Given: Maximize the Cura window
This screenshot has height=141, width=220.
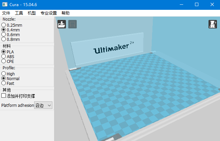Looking at the screenshot, I should pos(197,4).
